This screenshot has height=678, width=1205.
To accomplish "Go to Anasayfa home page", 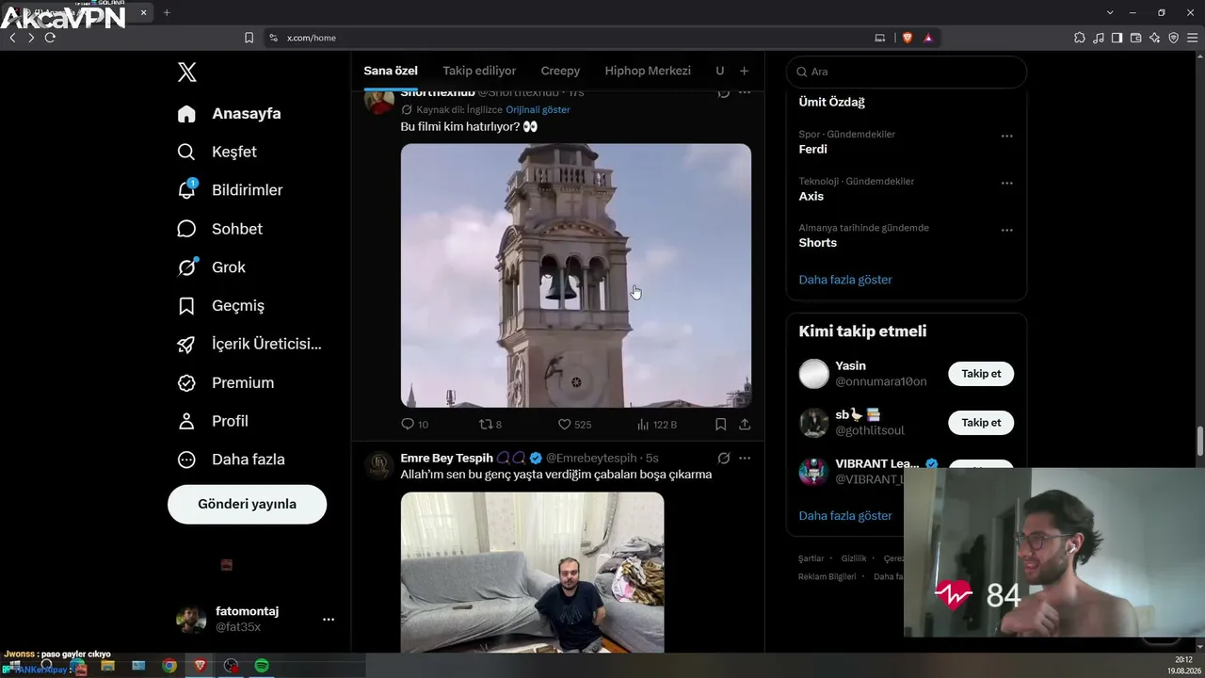I will pyautogui.click(x=229, y=114).
